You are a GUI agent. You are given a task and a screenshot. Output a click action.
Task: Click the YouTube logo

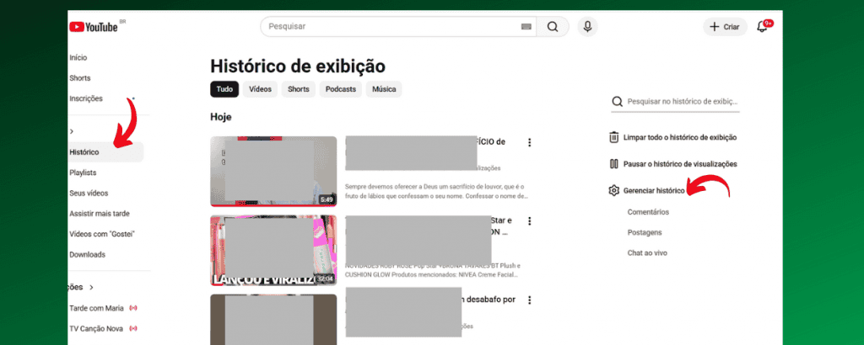click(94, 27)
